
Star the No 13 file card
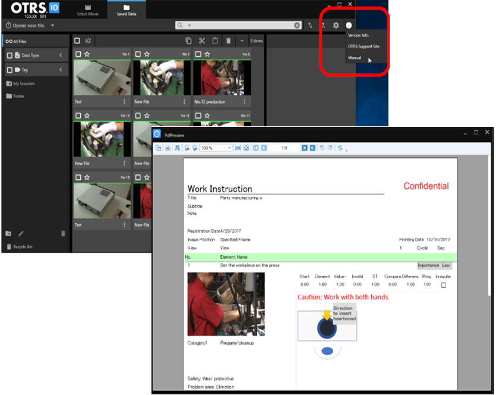(x=87, y=116)
